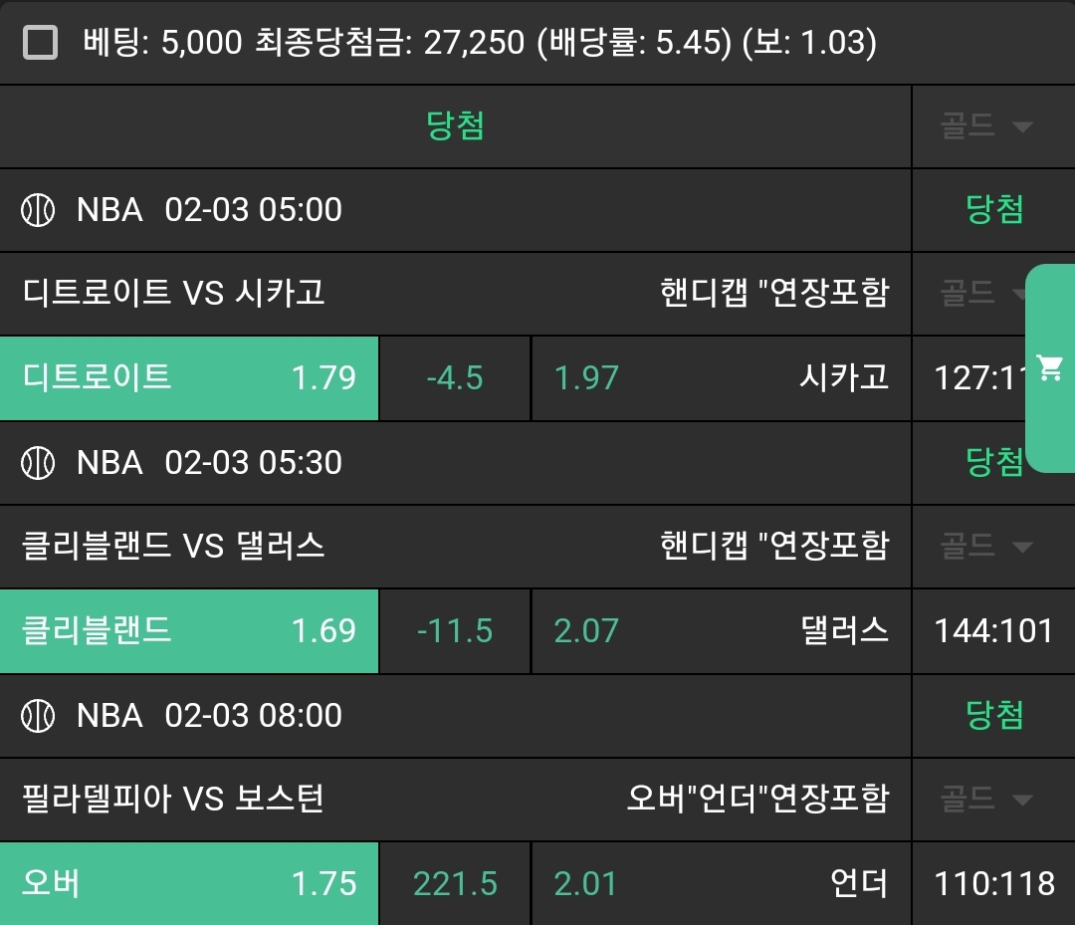Select 디트로이트 1.79 bet option
The image size is (1075, 925).
[189, 378]
